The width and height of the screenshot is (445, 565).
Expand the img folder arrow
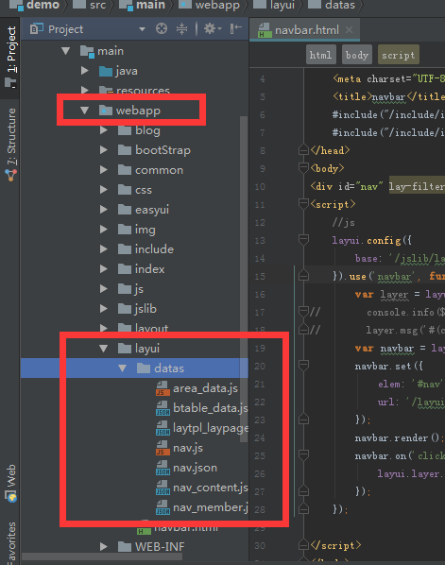click(104, 230)
